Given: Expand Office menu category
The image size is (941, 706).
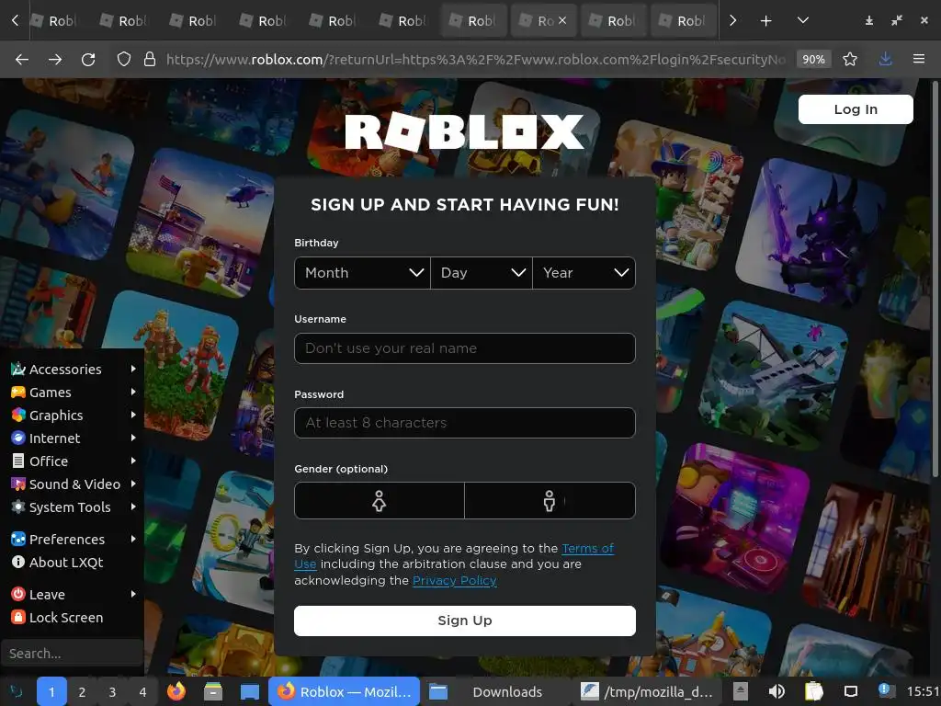Looking at the screenshot, I should click(72, 461).
